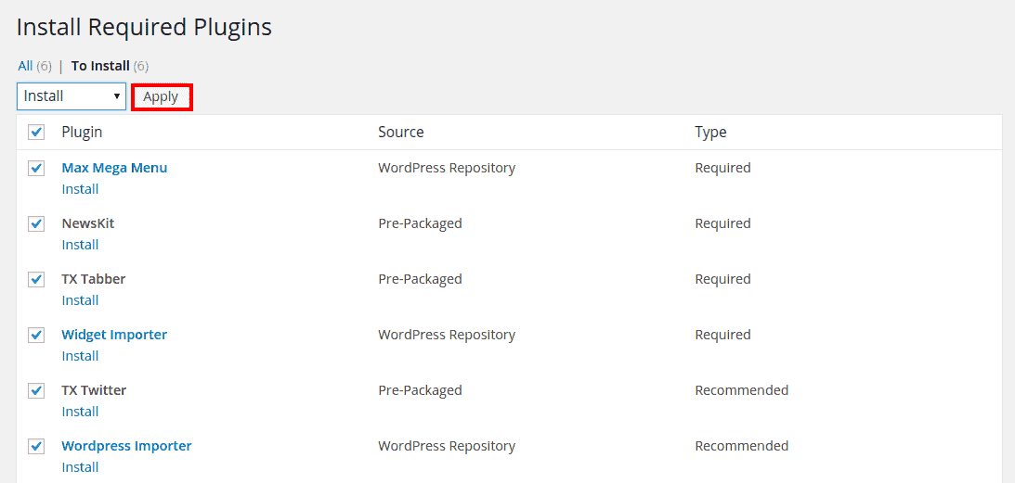Select the TX Tabber plugin name
The image size is (1015, 483).
[94, 279]
